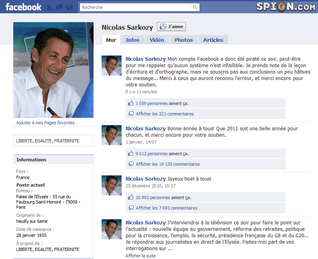Open the Vidéo tab

[157, 40]
